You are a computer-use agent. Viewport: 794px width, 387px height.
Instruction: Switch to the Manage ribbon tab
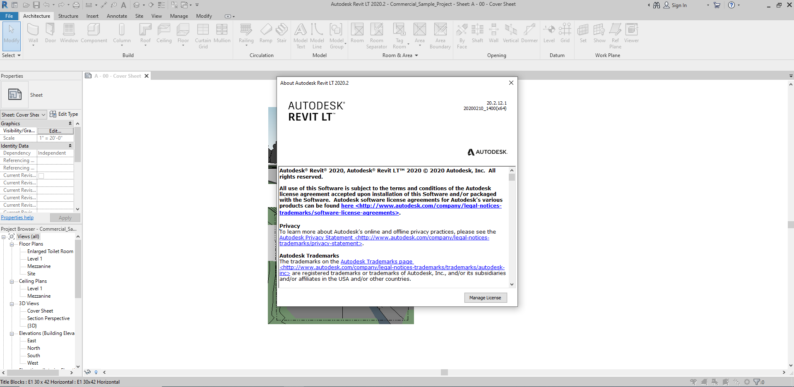(x=179, y=16)
